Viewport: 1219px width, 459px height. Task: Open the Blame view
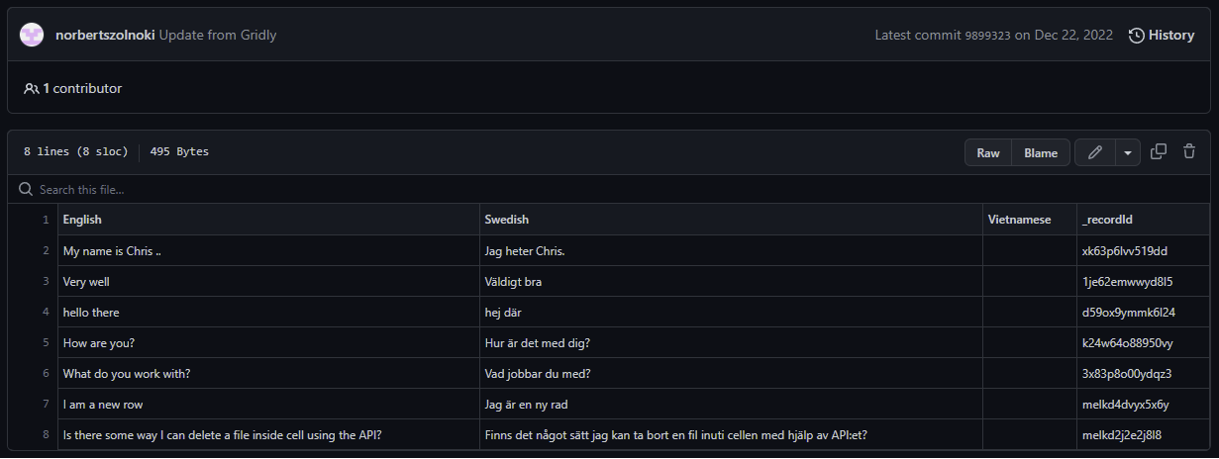(1041, 152)
